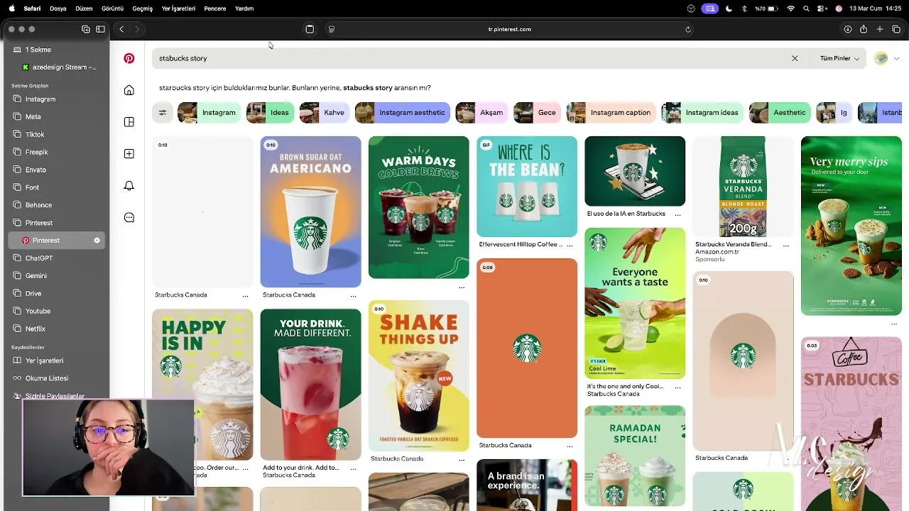The width and height of the screenshot is (909, 511).
Task: Open the Pinterest logo home link
Action: pos(129,58)
